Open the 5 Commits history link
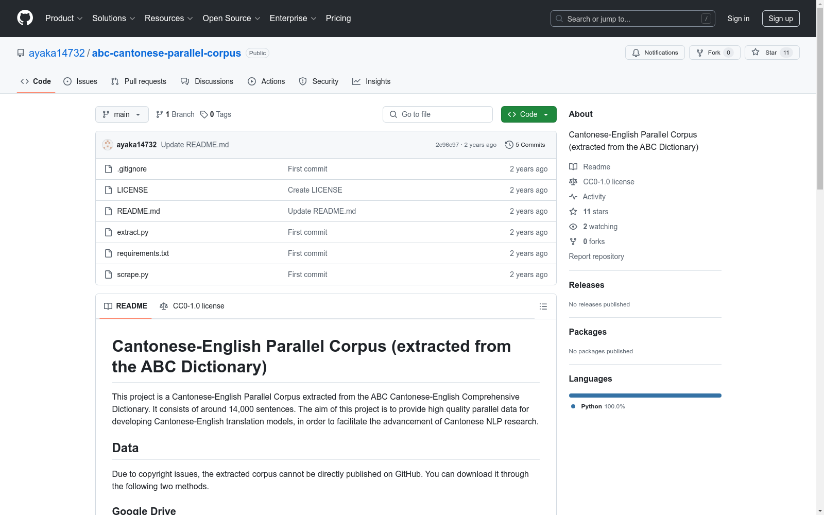The image size is (824, 515). click(x=525, y=145)
